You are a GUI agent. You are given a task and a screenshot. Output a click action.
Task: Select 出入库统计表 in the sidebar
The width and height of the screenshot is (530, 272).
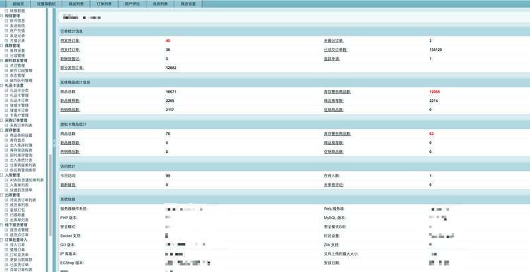[x=21, y=160]
